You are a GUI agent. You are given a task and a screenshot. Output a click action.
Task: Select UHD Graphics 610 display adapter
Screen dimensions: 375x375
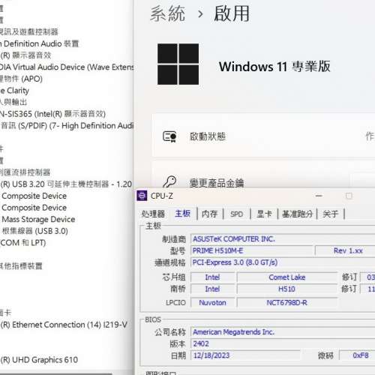[x=39, y=360]
